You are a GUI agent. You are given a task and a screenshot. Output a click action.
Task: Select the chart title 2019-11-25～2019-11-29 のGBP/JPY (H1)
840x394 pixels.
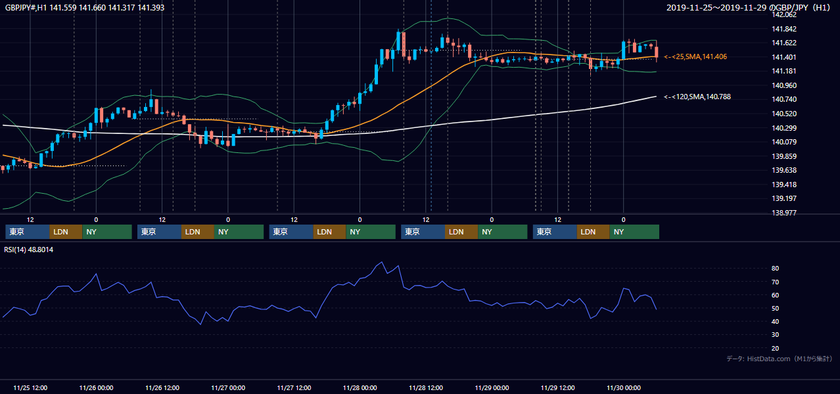(x=749, y=8)
